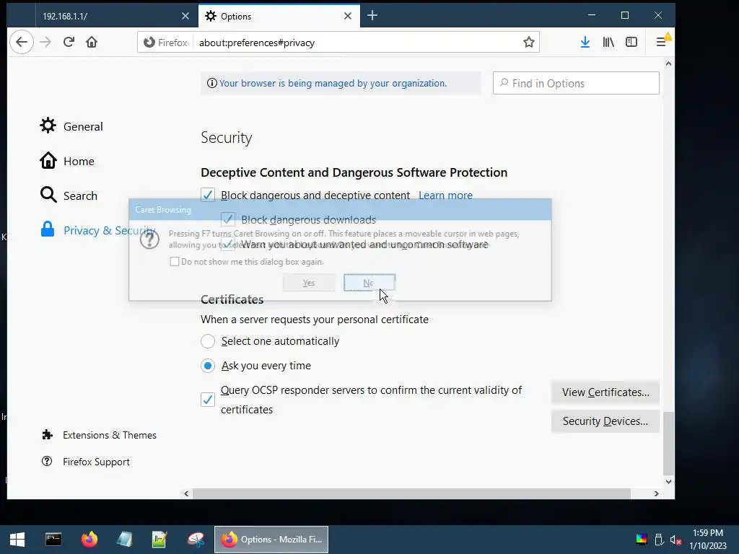Click the scroll up arrow of vertical scrollbar
The image size is (739, 554).
tap(668, 63)
